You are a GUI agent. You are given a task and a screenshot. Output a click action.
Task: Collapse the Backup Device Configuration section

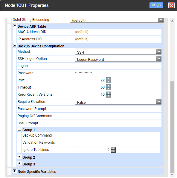[15, 45]
